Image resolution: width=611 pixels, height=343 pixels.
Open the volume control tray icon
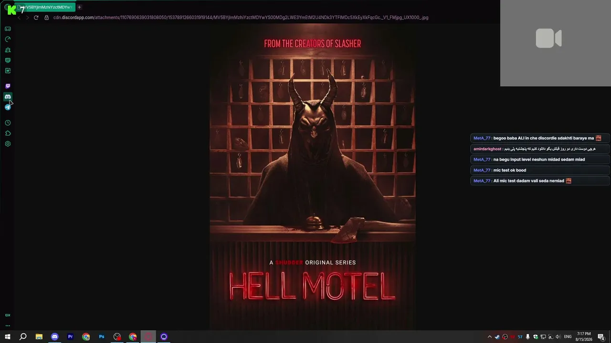point(558,337)
